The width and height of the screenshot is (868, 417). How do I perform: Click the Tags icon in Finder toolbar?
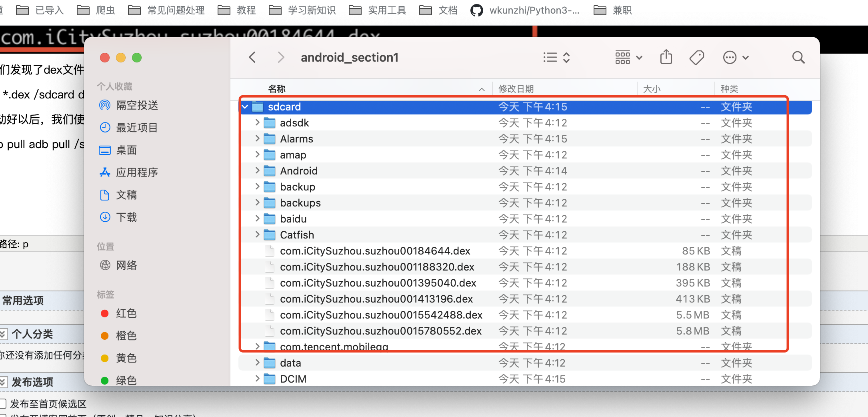click(x=697, y=58)
